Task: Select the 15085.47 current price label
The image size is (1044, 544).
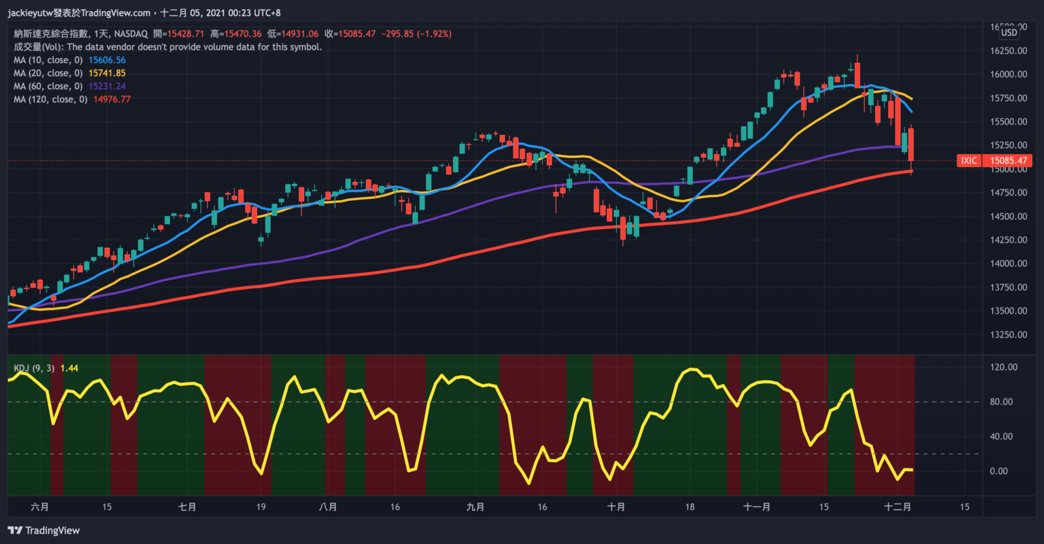Action: point(1008,160)
